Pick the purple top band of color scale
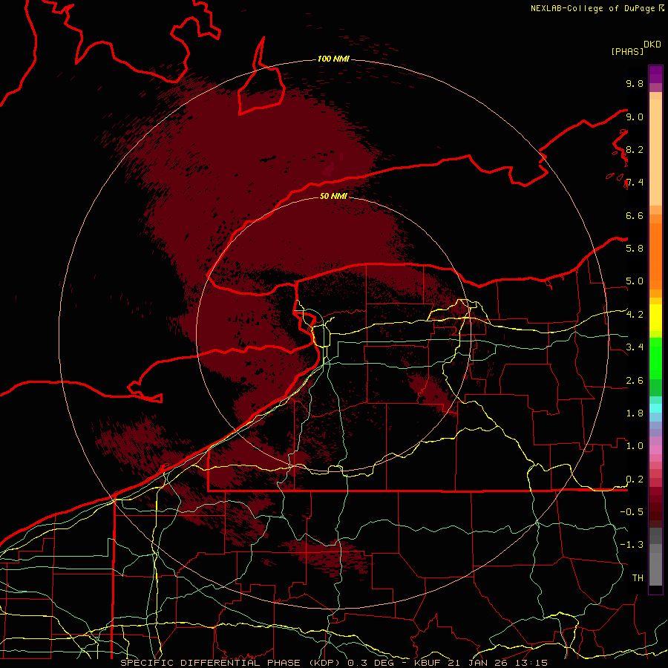This screenshot has height=668, width=668. 655,74
